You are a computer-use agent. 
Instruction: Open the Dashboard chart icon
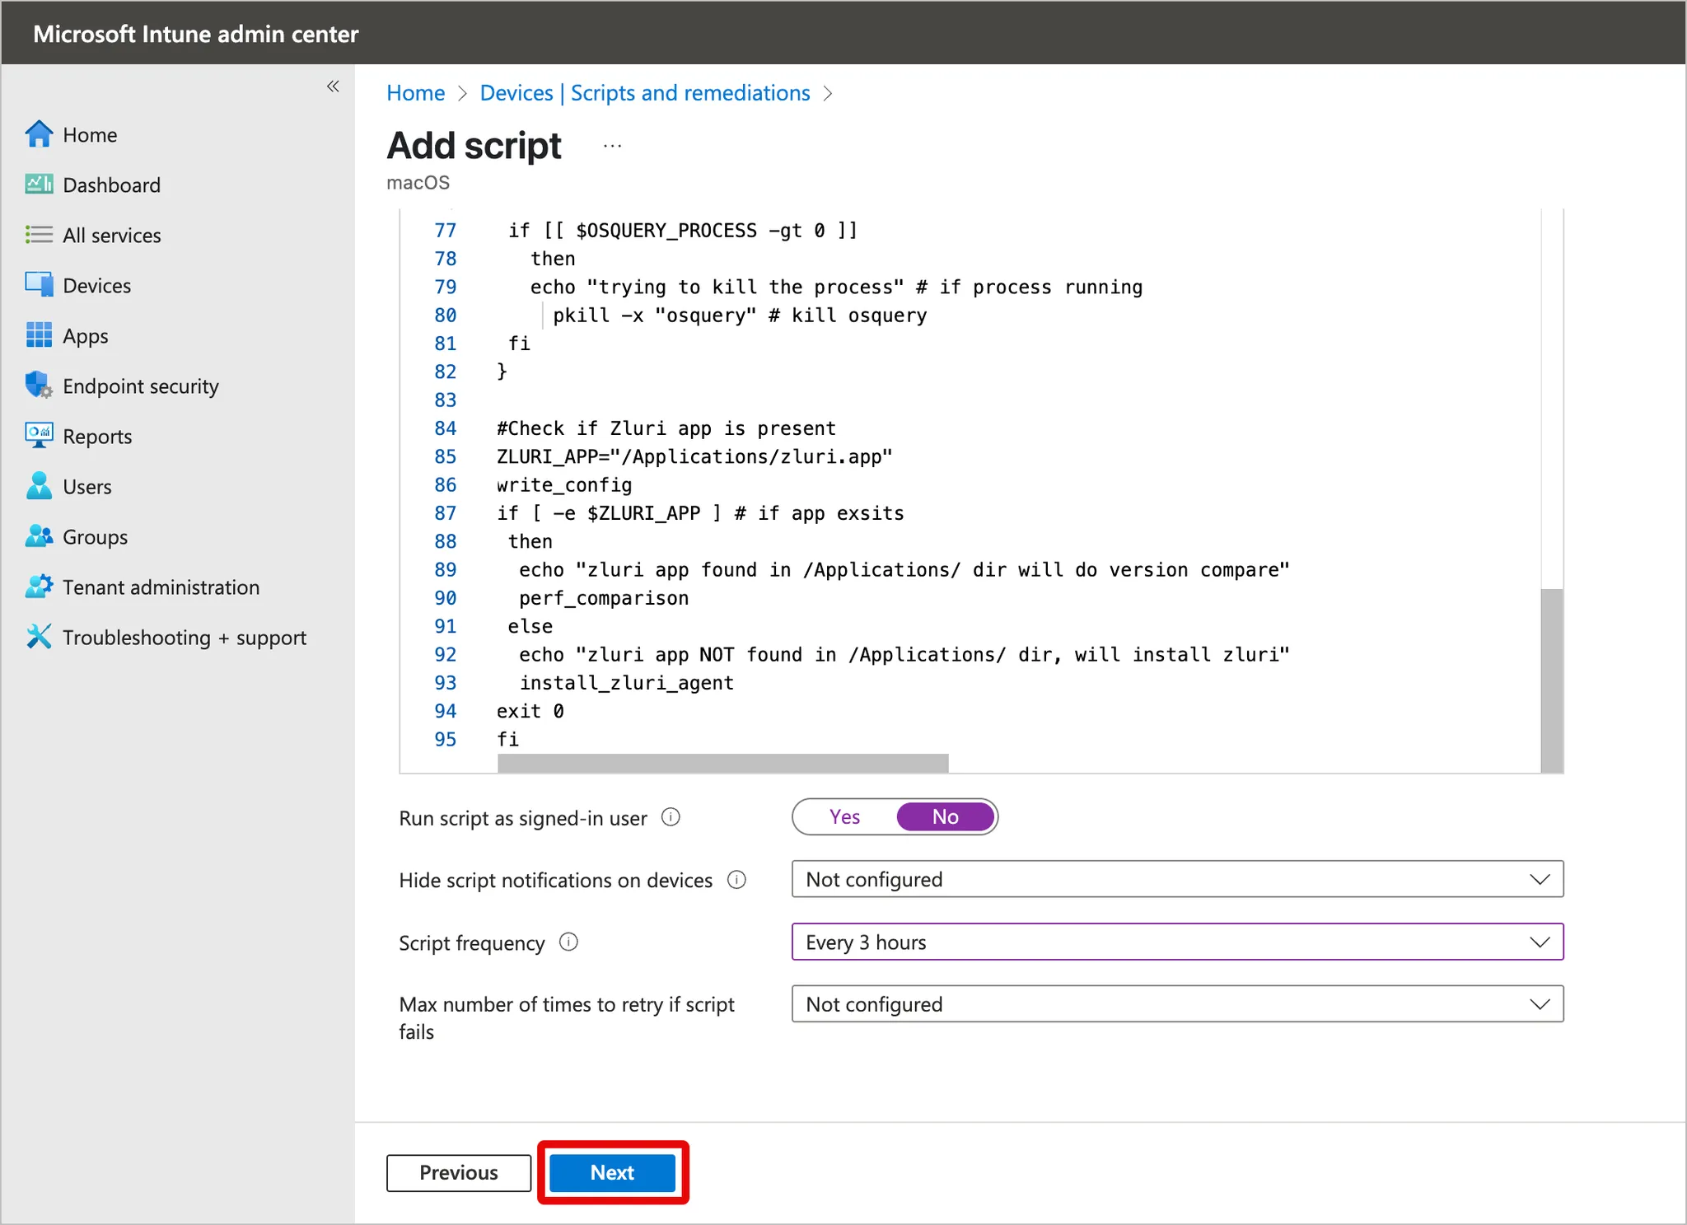[39, 185]
